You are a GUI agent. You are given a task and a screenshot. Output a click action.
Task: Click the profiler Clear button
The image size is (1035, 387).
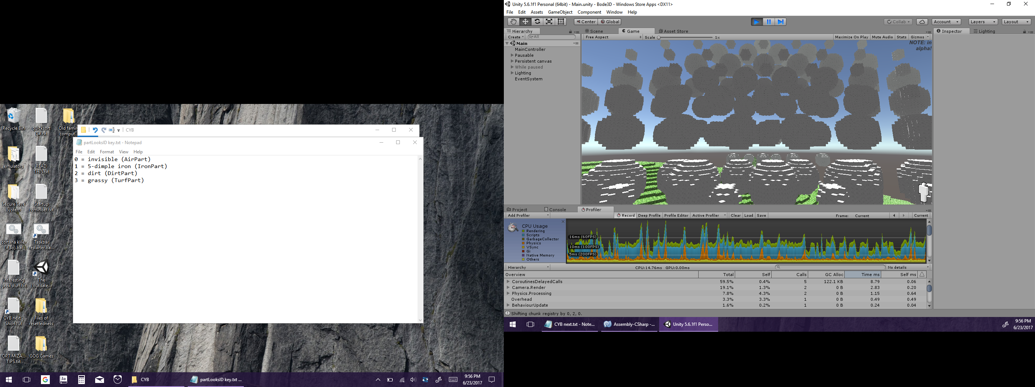[x=735, y=216]
